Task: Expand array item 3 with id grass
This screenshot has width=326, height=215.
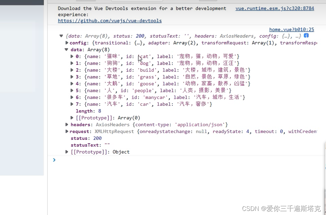Action: point(72,77)
